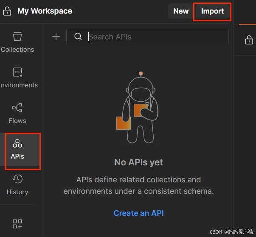Viewport: 256px width, 237px height.
Task: Click the magnifier icon in search box
Action: (x=78, y=36)
